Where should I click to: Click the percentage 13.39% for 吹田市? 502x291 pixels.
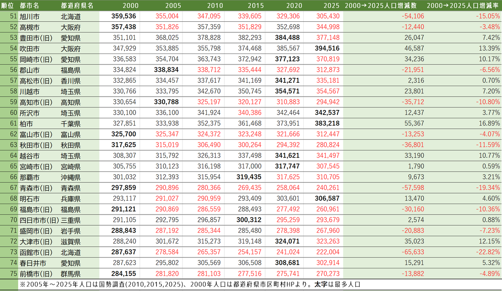pos(489,48)
